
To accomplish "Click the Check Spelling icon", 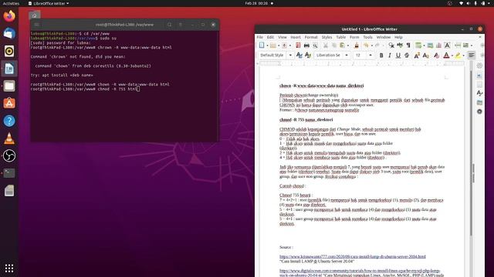I will point(400,45).
